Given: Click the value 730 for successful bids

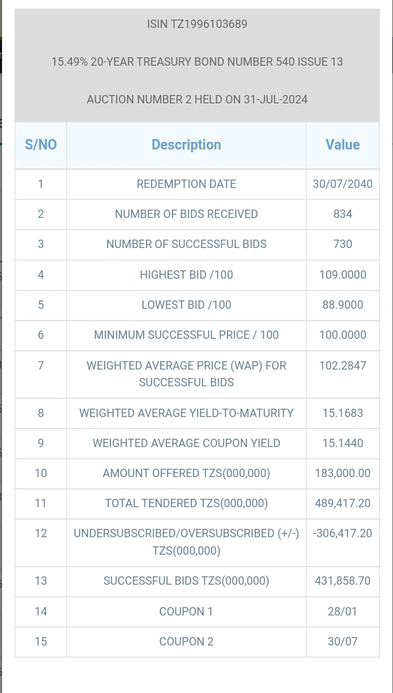Looking at the screenshot, I should 343,244.
